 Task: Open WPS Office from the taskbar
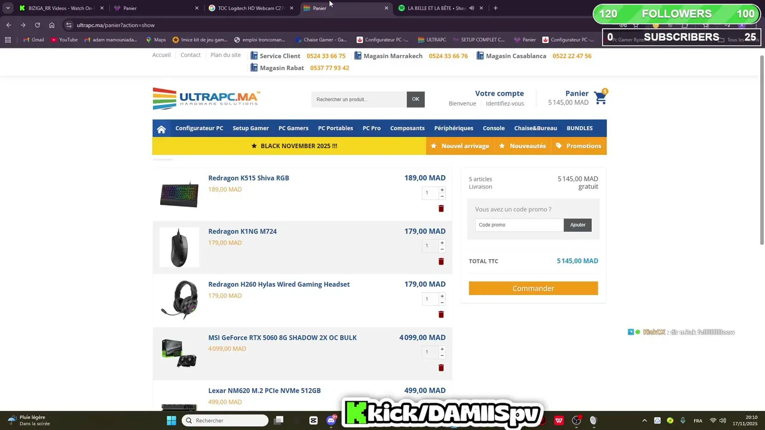click(x=559, y=420)
